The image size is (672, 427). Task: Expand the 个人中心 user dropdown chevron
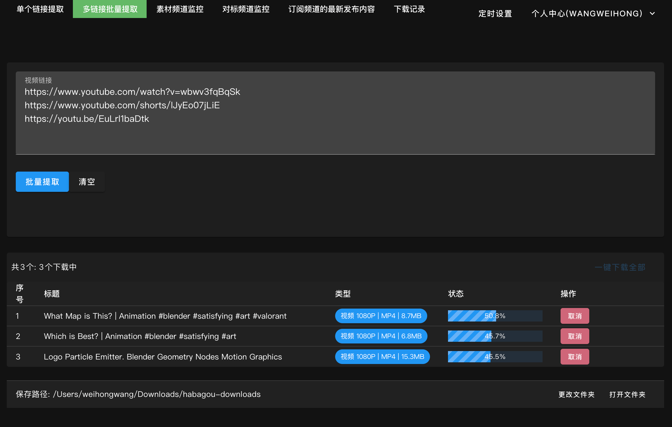652,14
